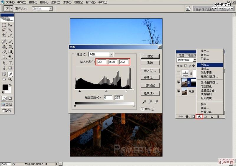Viewport: 236px width, 166px height.
Task: Click the new adjustment layer icon in Layers panel
Action: [199, 116]
